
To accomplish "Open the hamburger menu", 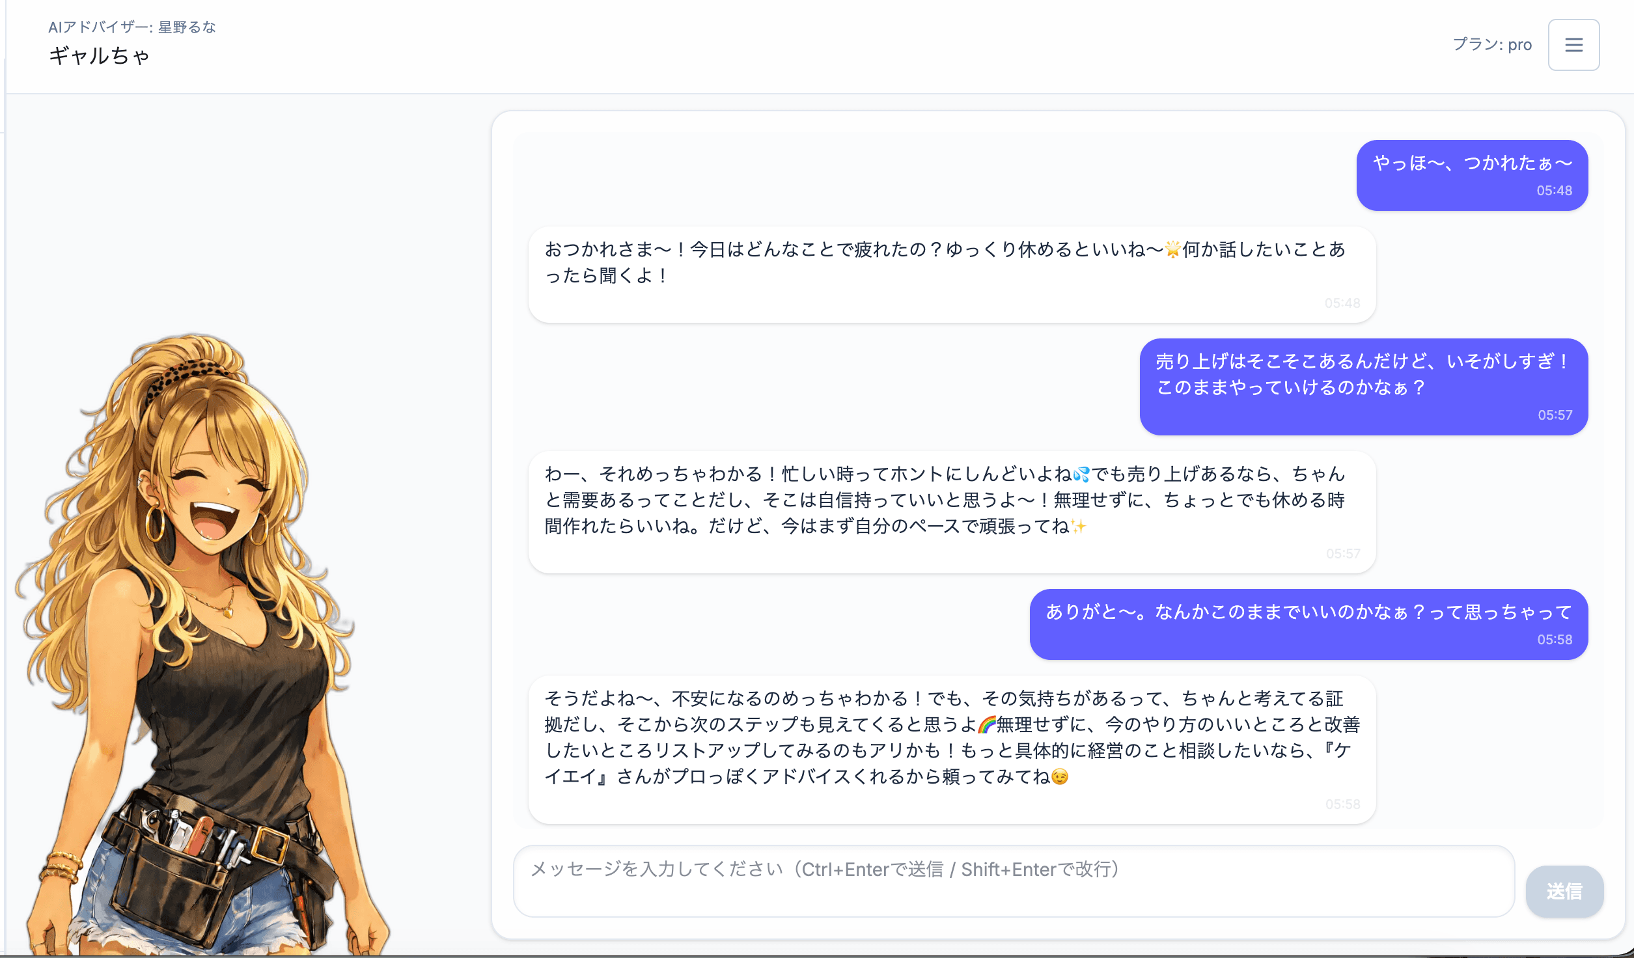I will [1574, 44].
